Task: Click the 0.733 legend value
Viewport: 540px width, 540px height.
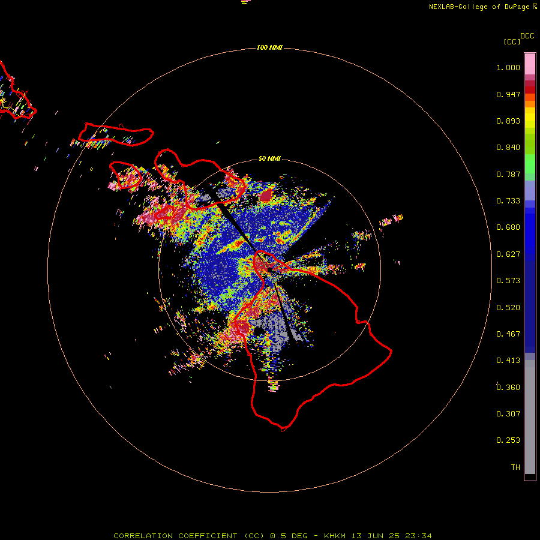Action: [x=508, y=201]
